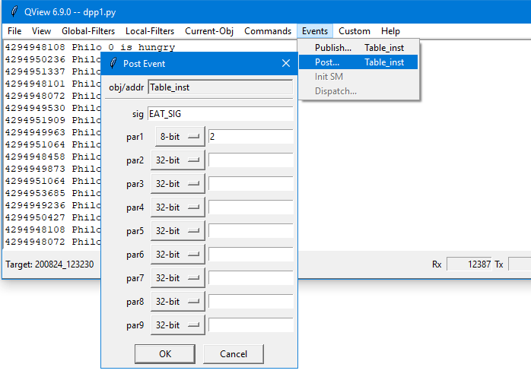The height and width of the screenshot is (380, 531).
Task: Open the par1 8-bit size dropdown
Action: 180,137
